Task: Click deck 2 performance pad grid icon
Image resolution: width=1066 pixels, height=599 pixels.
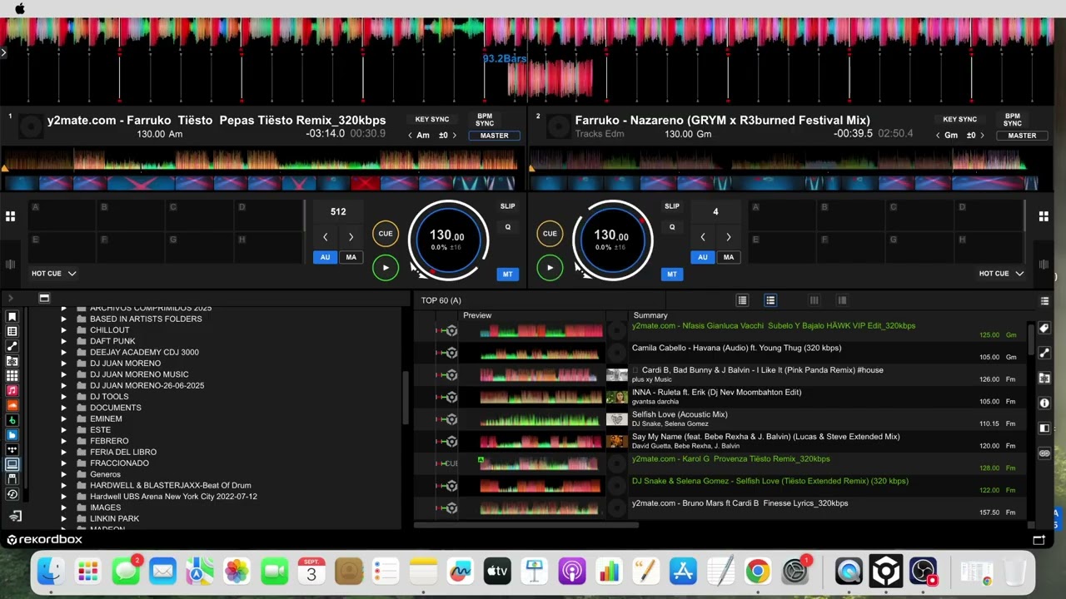Action: tap(1044, 216)
